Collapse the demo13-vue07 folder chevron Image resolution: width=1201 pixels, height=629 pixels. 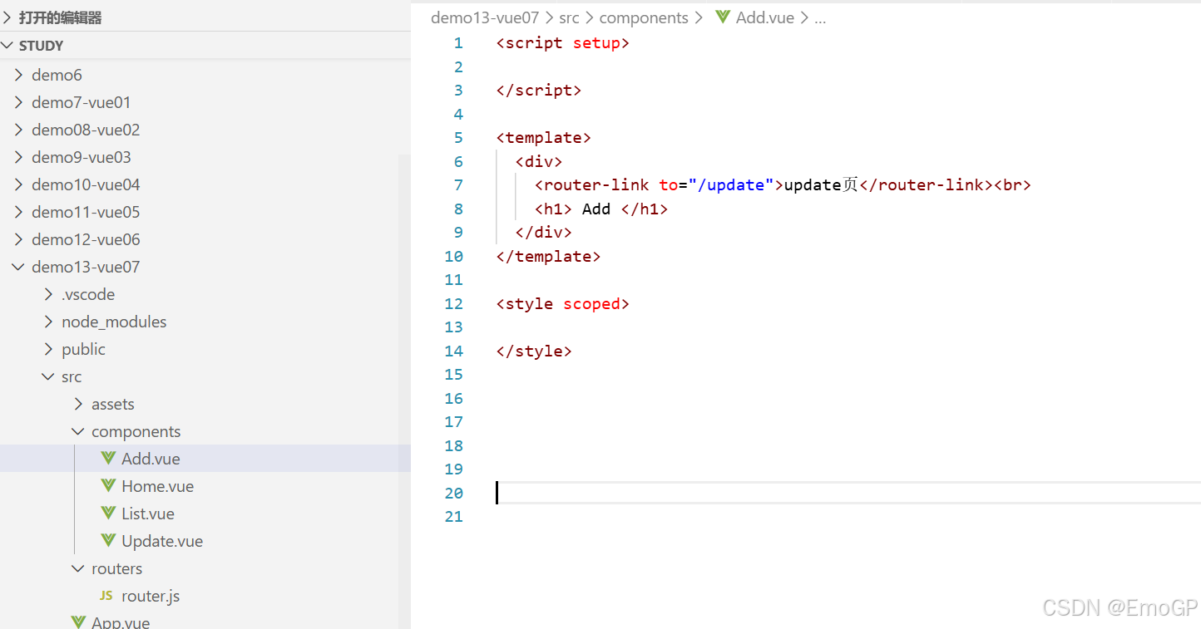(19, 267)
